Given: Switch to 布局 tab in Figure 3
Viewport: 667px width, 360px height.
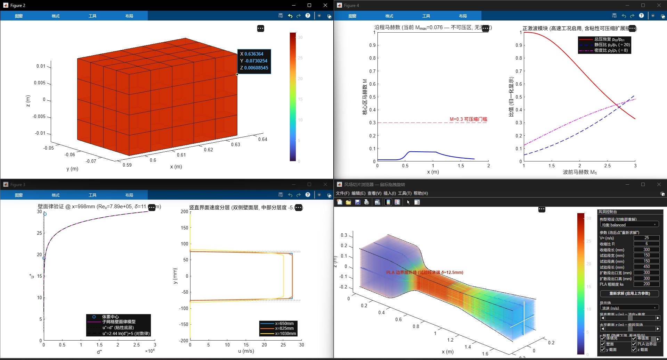Looking at the screenshot, I should [129, 195].
